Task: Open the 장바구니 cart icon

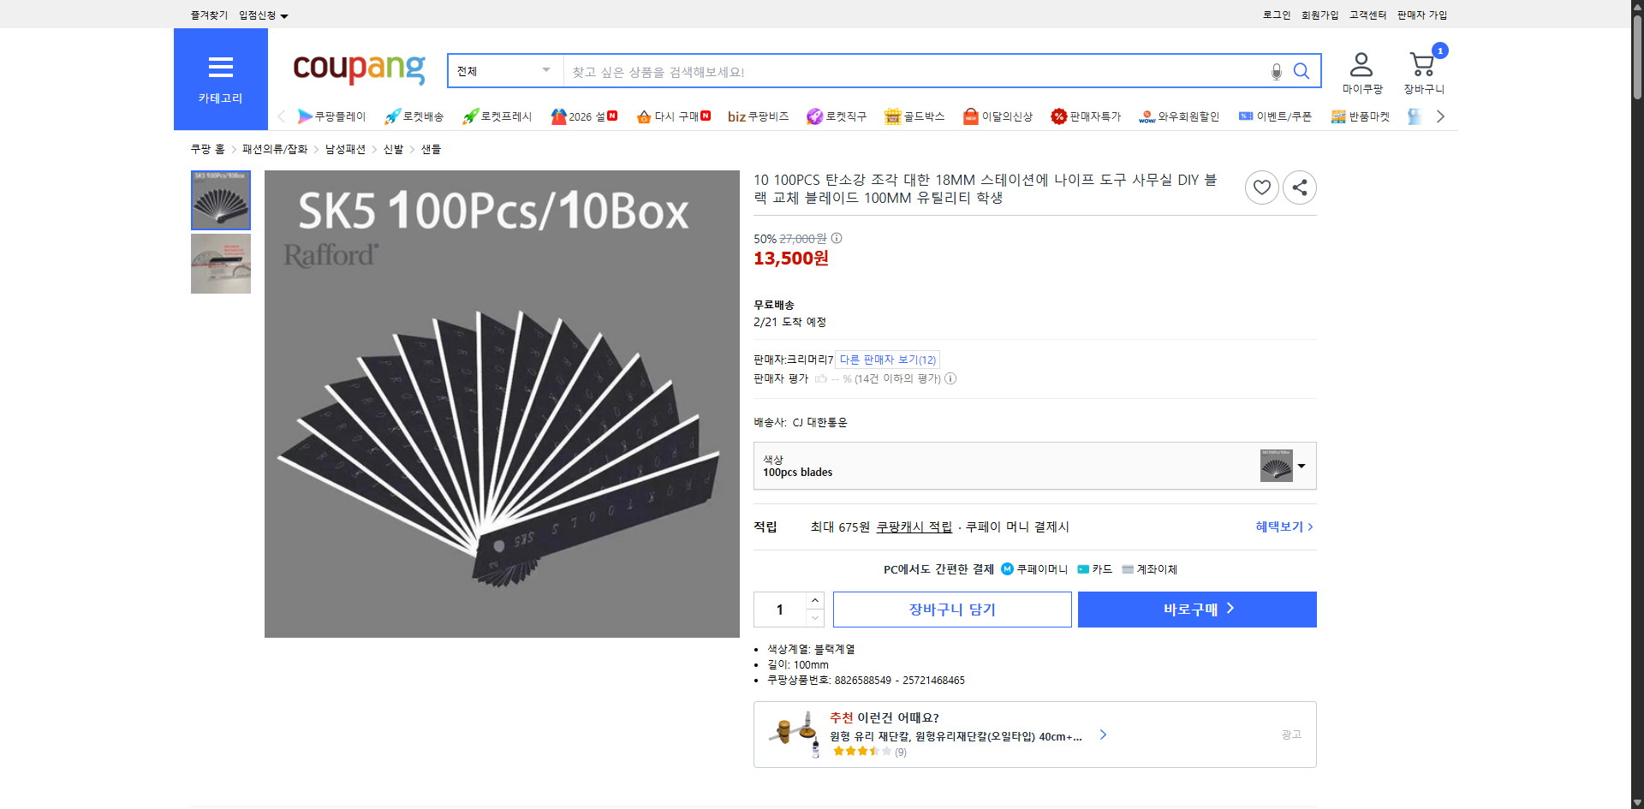Action: pyautogui.click(x=1422, y=64)
